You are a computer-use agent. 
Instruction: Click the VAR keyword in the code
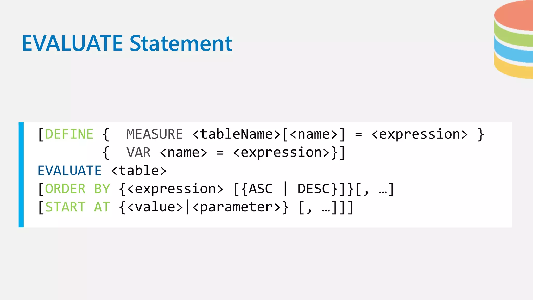(138, 152)
